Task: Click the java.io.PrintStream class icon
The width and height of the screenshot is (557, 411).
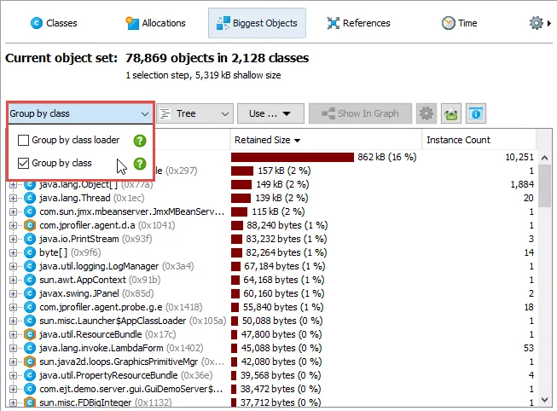Action: [30, 239]
